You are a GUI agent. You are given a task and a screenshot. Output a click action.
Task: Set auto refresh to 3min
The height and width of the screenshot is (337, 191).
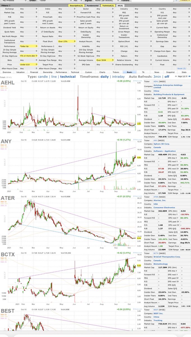(x=158, y=77)
